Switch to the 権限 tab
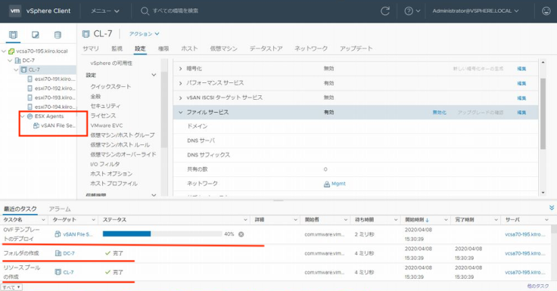Viewport: 557px width, 291px height. click(x=163, y=48)
